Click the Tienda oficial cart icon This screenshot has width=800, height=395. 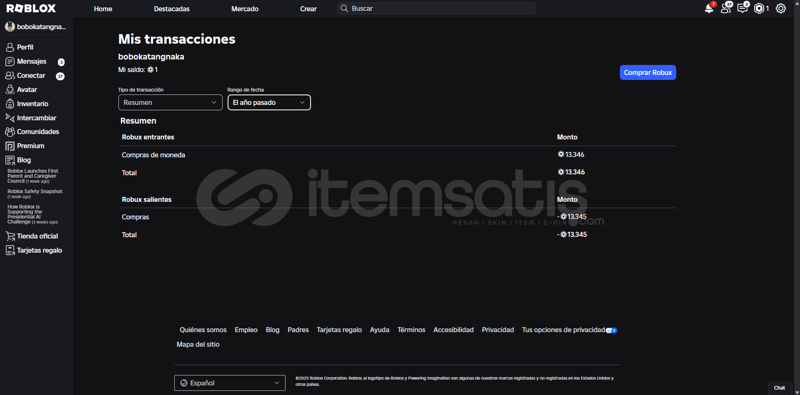10,236
